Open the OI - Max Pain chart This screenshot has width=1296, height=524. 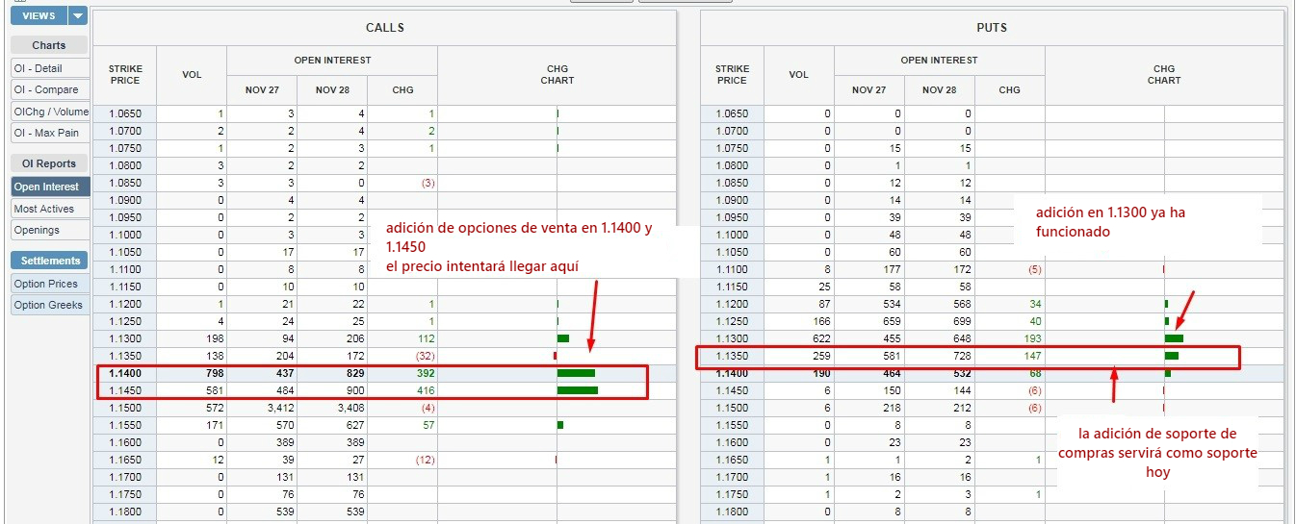[x=46, y=133]
